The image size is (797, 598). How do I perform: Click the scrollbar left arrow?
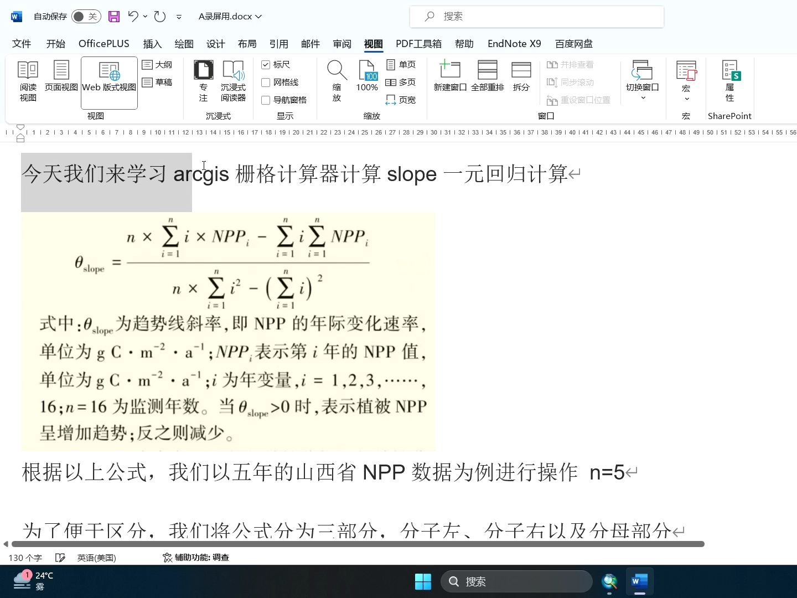tap(6, 544)
